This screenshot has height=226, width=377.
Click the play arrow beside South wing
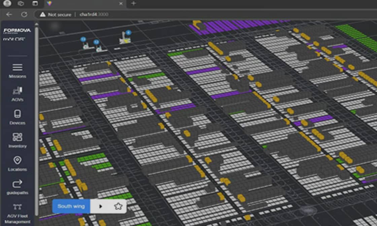[101, 206]
